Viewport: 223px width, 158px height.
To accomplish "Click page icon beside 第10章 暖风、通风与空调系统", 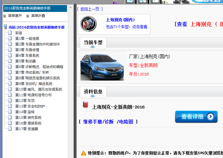I will click(10, 89).
